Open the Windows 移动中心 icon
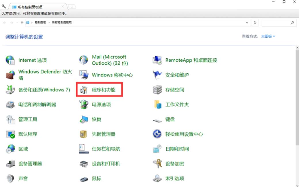Image resolution: width=299 pixels, height=187 pixels. coord(83,75)
